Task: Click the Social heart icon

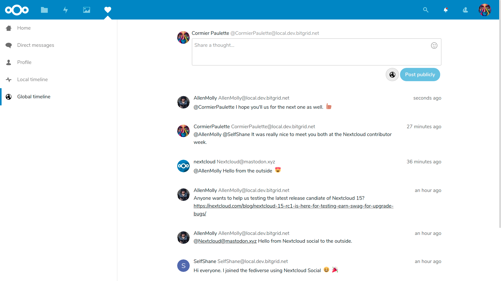Action: click(x=108, y=10)
